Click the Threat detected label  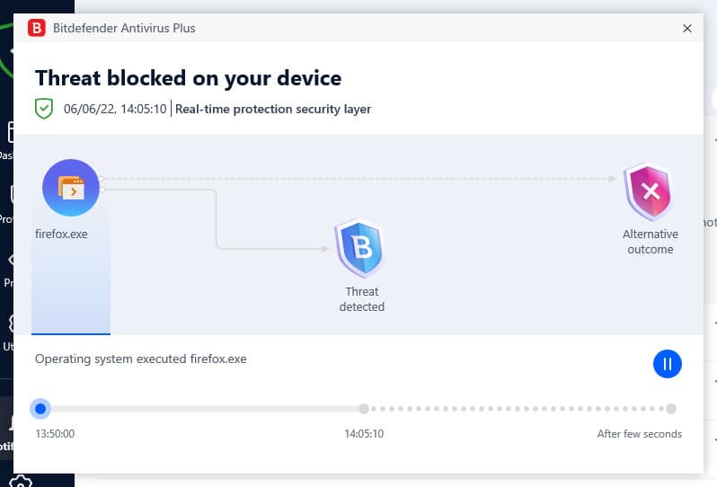(x=362, y=299)
